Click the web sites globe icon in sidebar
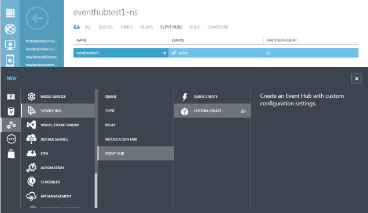 tap(10, 29)
